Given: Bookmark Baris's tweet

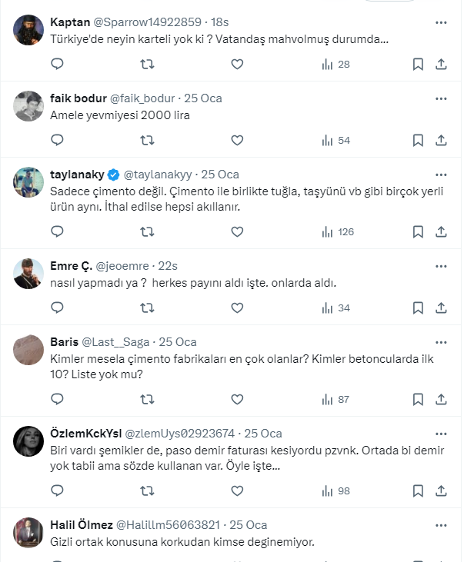Looking at the screenshot, I should 418,399.
